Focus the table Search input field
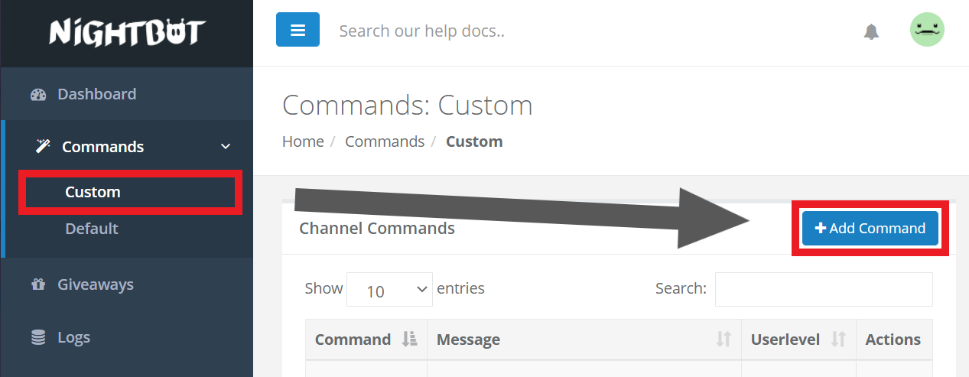The width and height of the screenshot is (969, 377). tap(823, 289)
